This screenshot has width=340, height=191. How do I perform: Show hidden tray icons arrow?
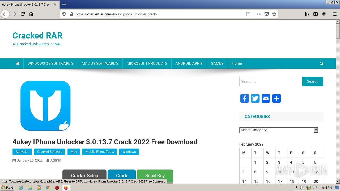click(x=296, y=188)
